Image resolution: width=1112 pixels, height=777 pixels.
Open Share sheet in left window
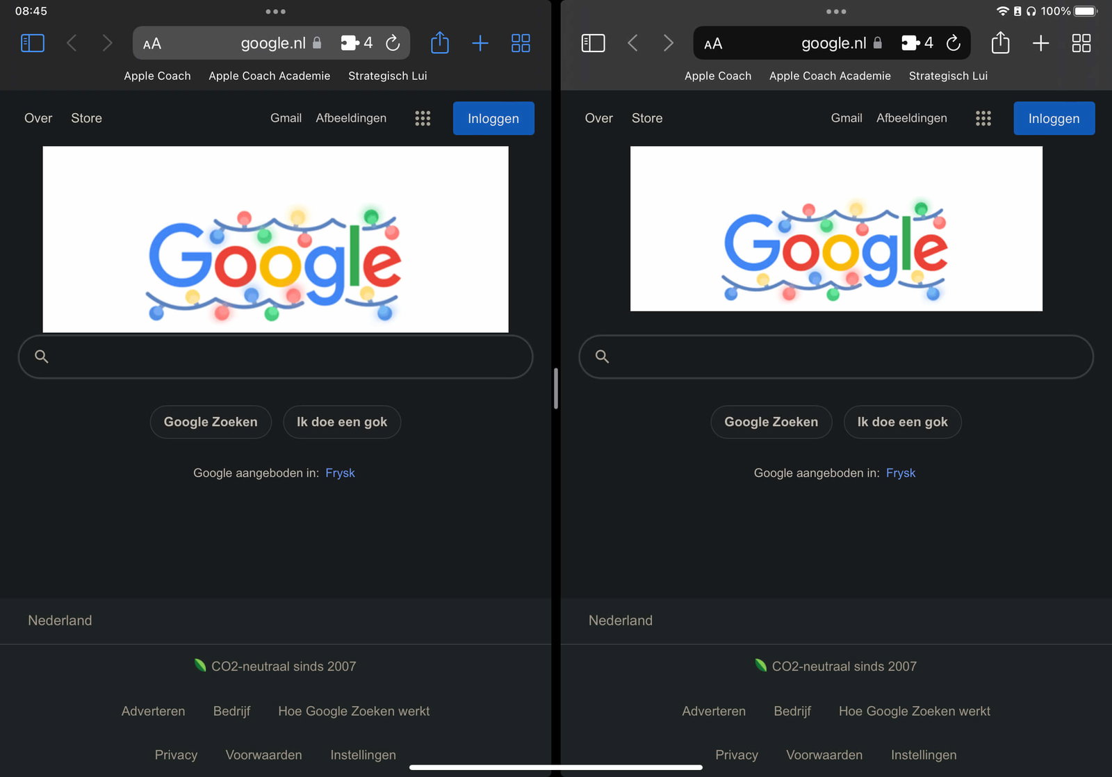pyautogui.click(x=440, y=42)
